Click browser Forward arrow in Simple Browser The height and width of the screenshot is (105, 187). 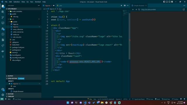click(136, 10)
